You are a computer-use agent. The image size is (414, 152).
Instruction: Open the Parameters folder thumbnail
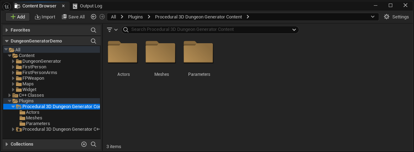point(198,52)
